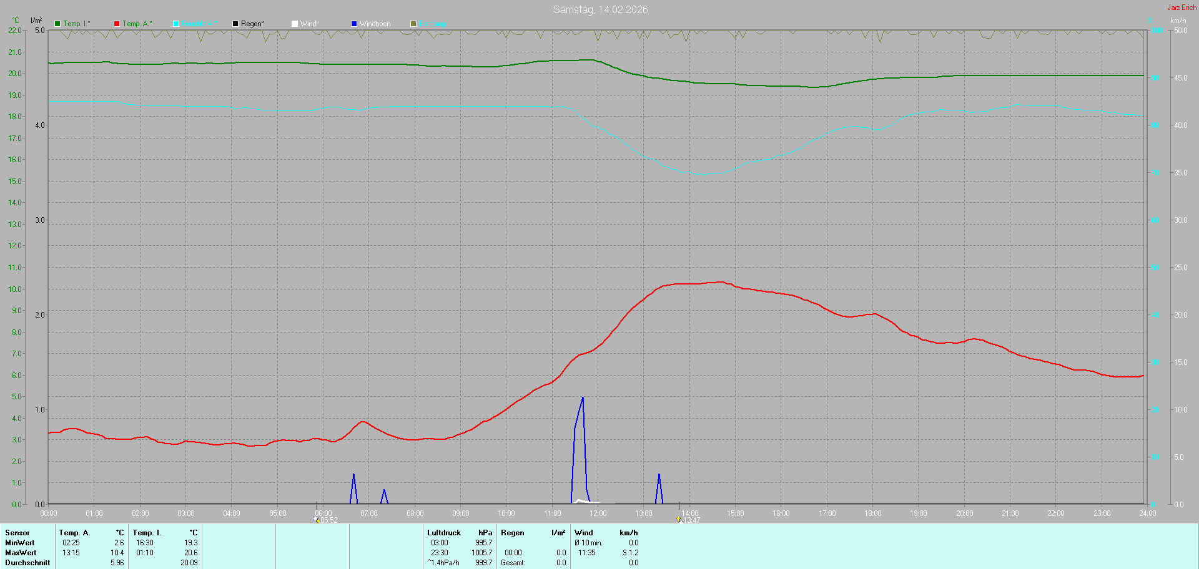Click the Temp. A. minimum time '02:25'
This screenshot has width=1199, height=569.
tap(71, 543)
